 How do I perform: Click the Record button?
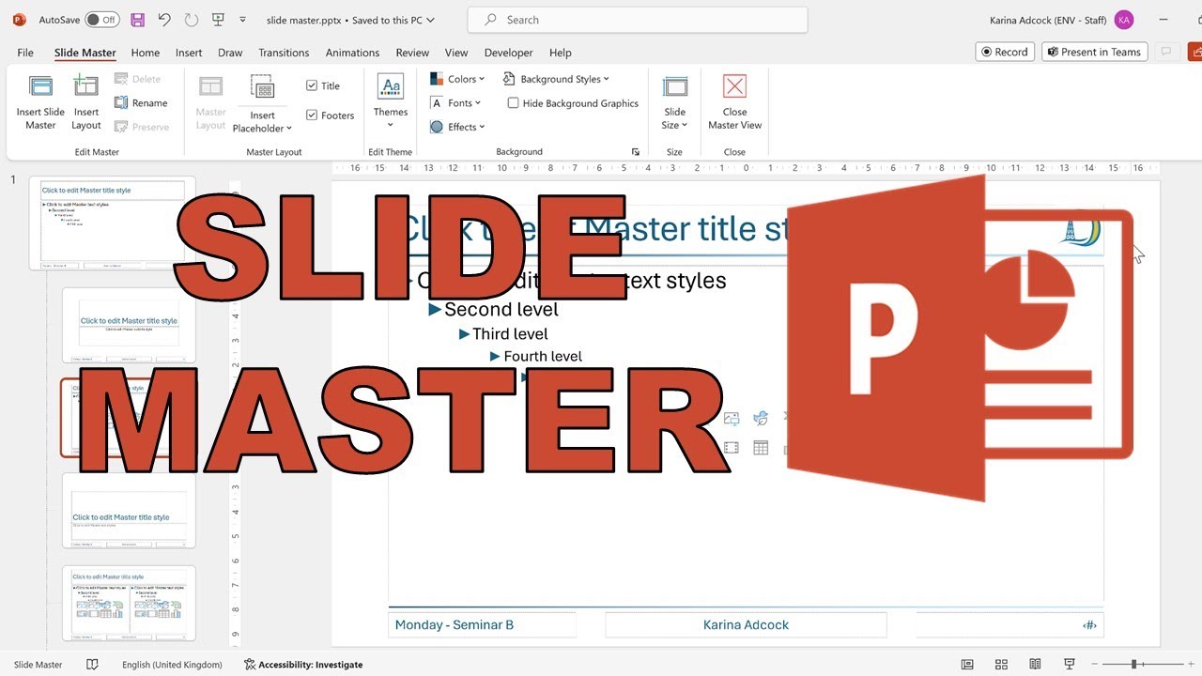point(1005,52)
